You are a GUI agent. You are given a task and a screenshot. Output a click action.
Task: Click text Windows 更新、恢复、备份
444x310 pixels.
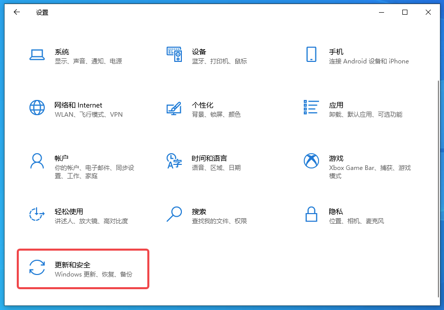93,274
